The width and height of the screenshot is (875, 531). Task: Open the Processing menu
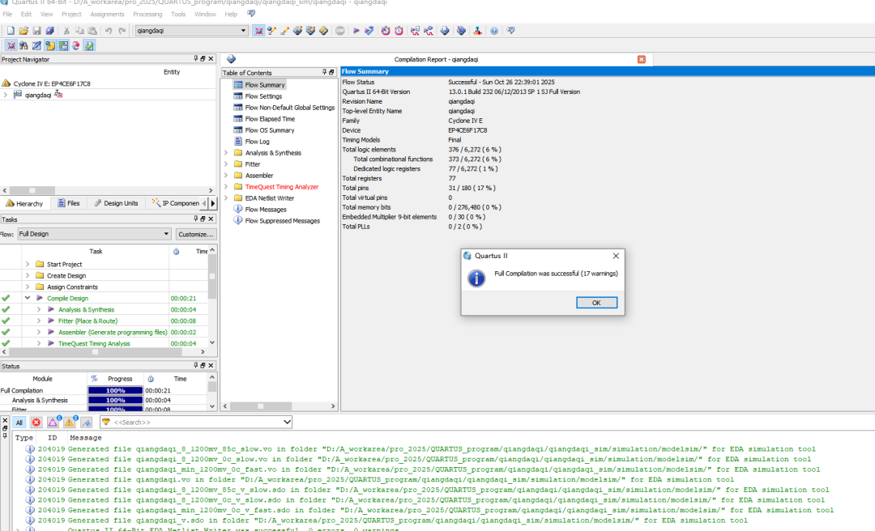pos(147,14)
